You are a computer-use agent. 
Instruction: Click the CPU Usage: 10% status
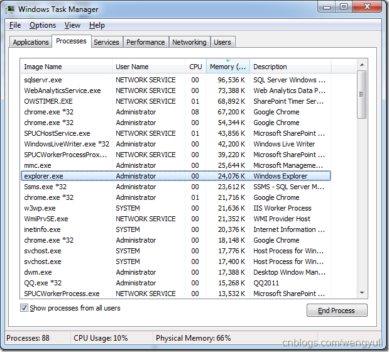coord(101,338)
